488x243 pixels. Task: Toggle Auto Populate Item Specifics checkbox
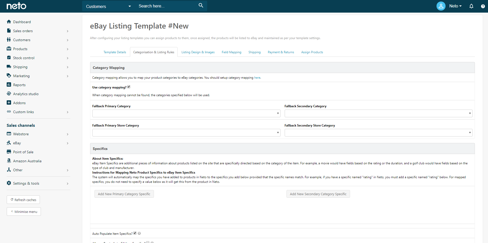tap(135, 233)
